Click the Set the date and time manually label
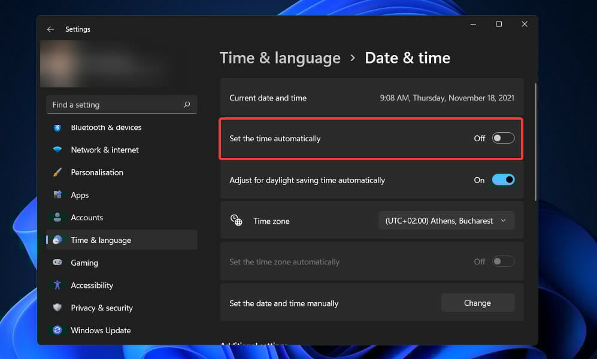 284,303
